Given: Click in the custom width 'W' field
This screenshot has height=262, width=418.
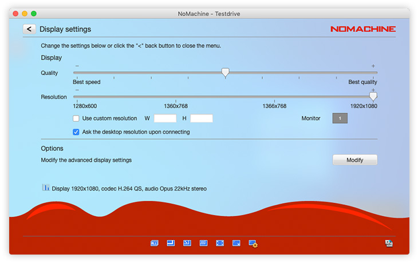Looking at the screenshot, I should [x=165, y=118].
